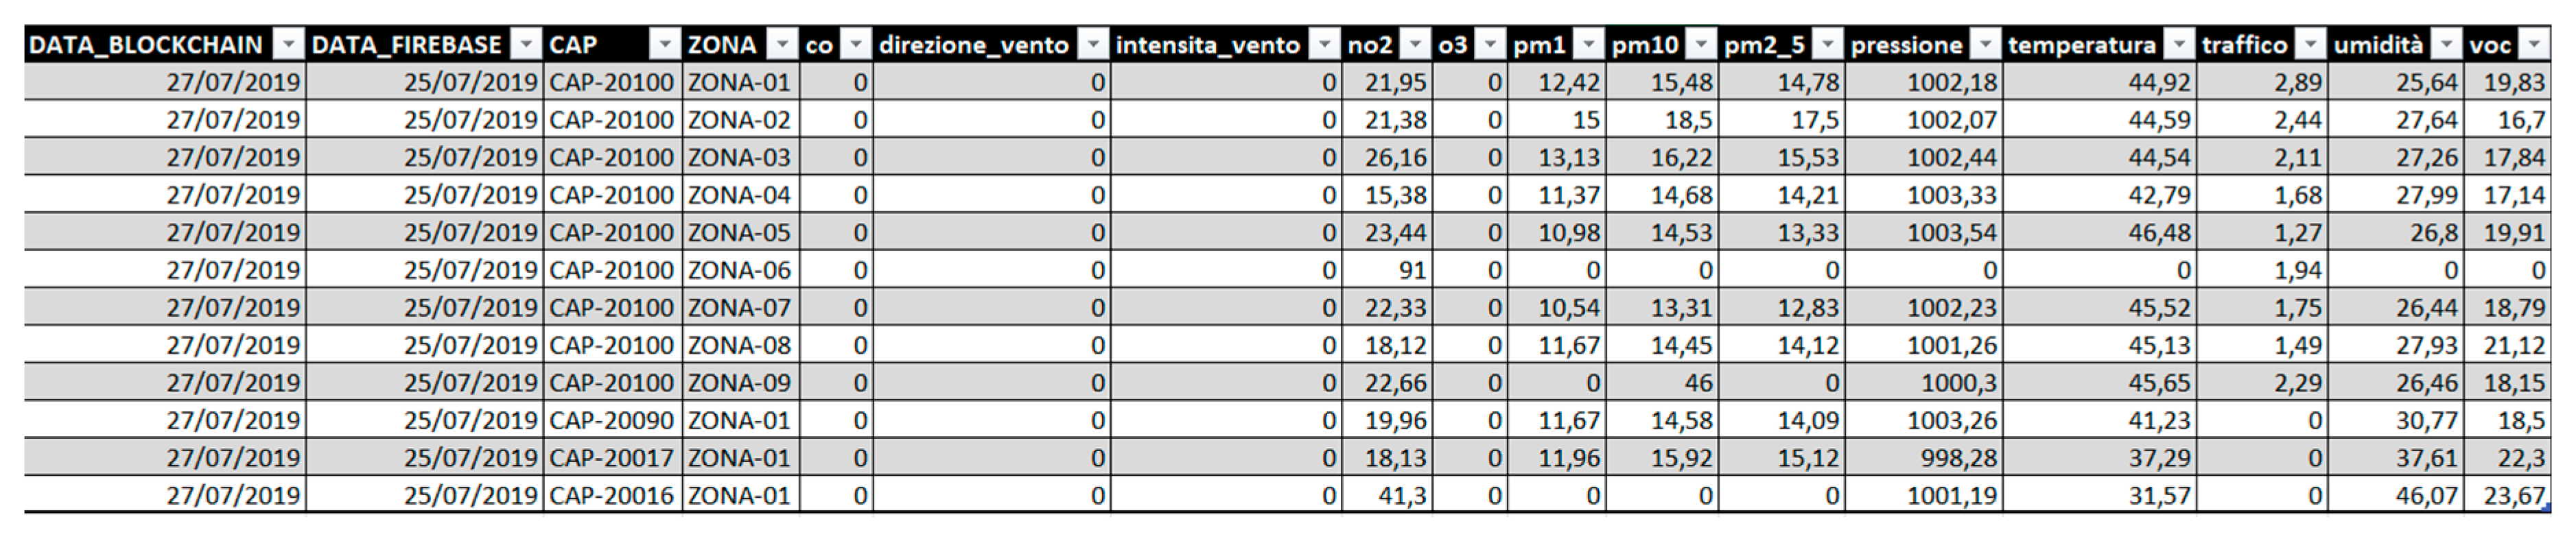Expand the traffico filter dropdown
Image resolution: width=2576 pixels, height=541 pixels.
[2310, 45]
